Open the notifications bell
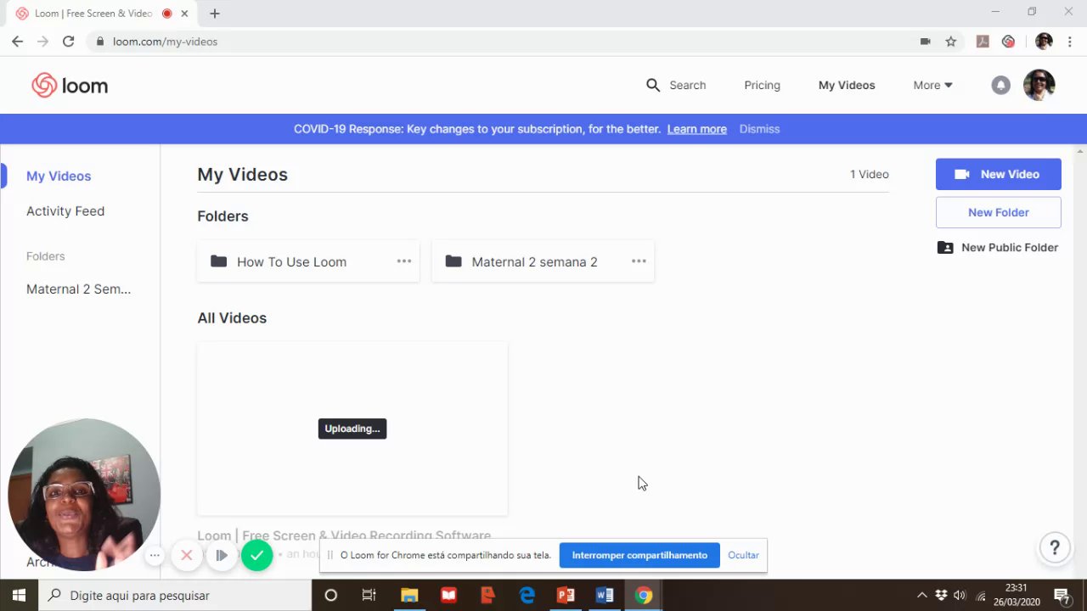Viewport: 1087px width, 611px height. [x=1001, y=85]
